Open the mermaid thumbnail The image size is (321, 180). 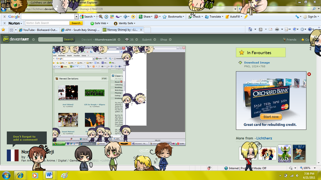(x=299, y=153)
